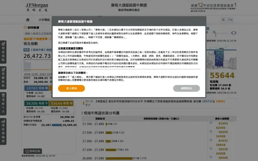Click the large 55644 code on right panel

(222, 76)
